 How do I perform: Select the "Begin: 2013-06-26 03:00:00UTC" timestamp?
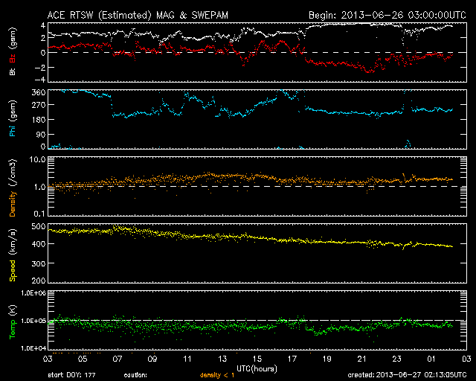pos(387,16)
